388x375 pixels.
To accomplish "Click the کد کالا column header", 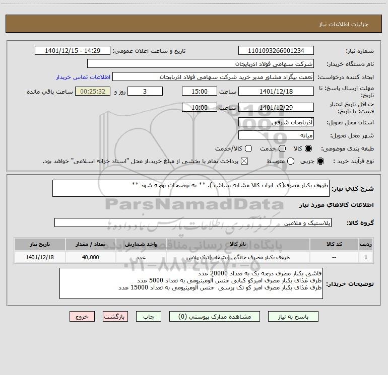I will tap(334, 244).
